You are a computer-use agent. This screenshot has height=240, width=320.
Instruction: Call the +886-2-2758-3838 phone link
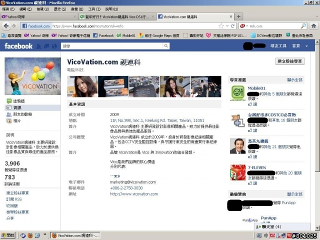pos(126,188)
